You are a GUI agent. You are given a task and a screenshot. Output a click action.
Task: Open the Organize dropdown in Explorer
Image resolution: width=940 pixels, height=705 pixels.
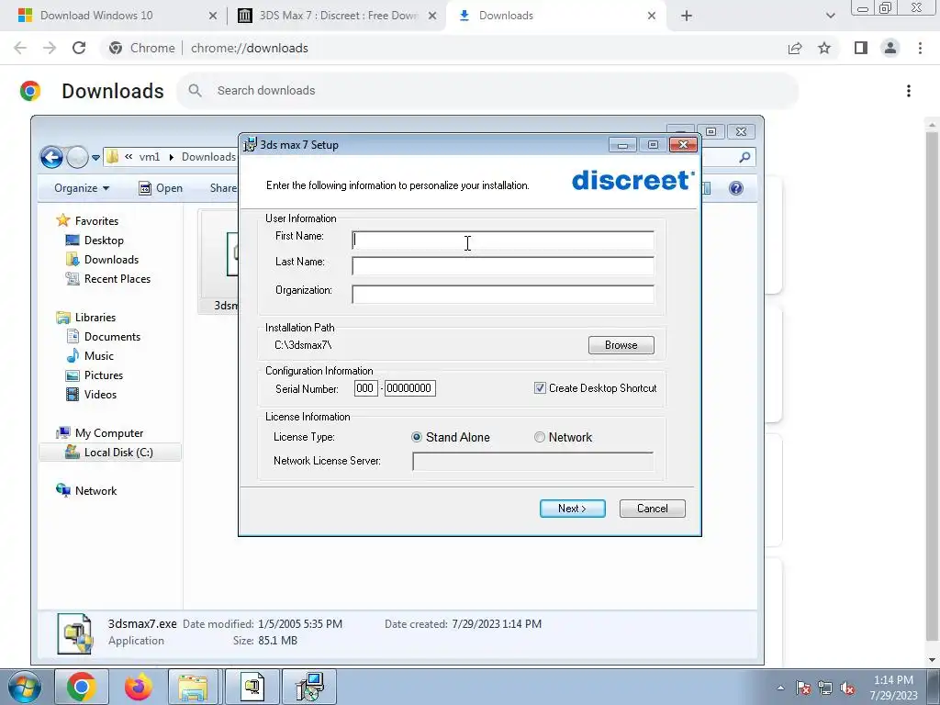click(x=82, y=188)
